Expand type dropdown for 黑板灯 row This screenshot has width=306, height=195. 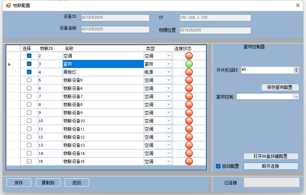click(x=169, y=72)
